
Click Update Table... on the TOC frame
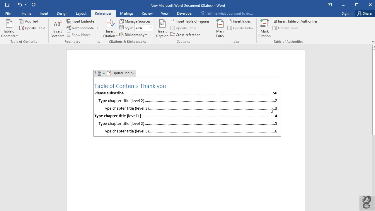[x=121, y=73]
